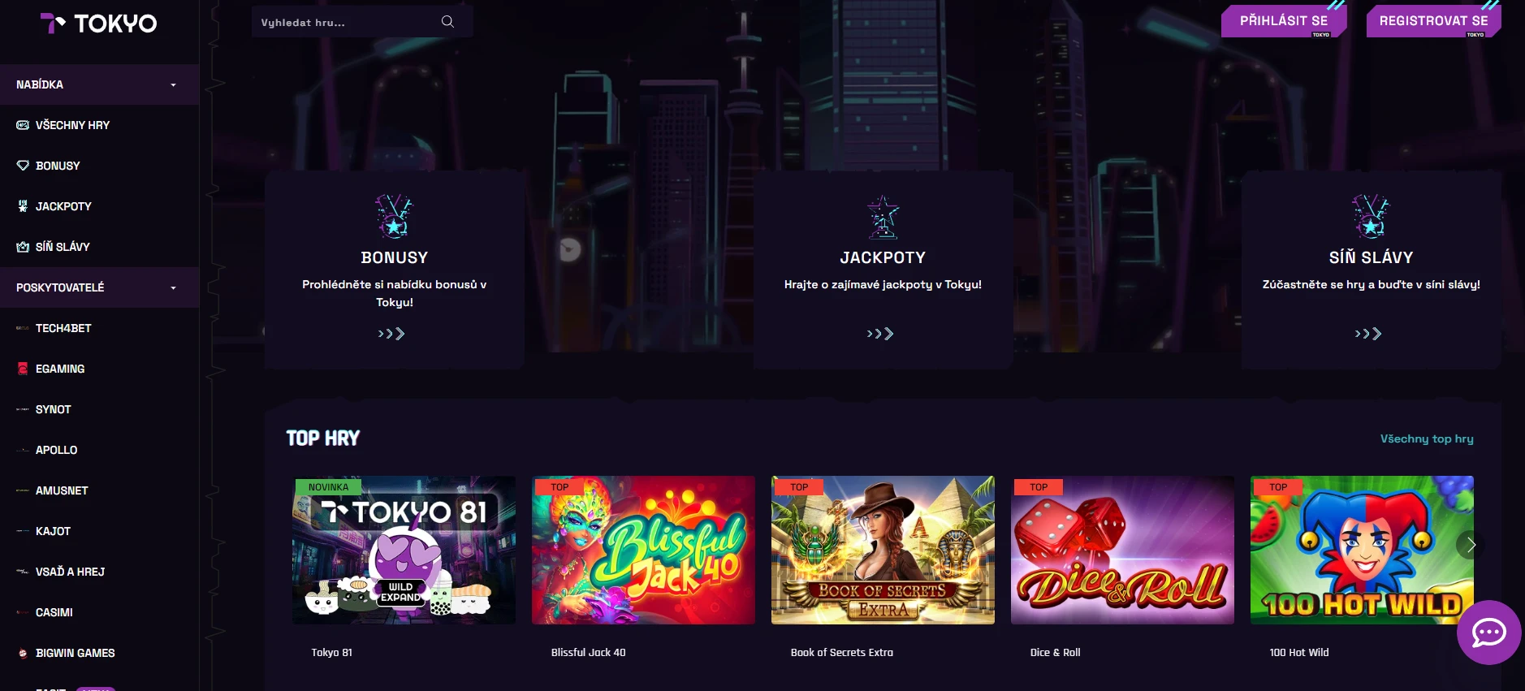Click the search magnifier icon
1525x691 pixels.
[x=447, y=22]
